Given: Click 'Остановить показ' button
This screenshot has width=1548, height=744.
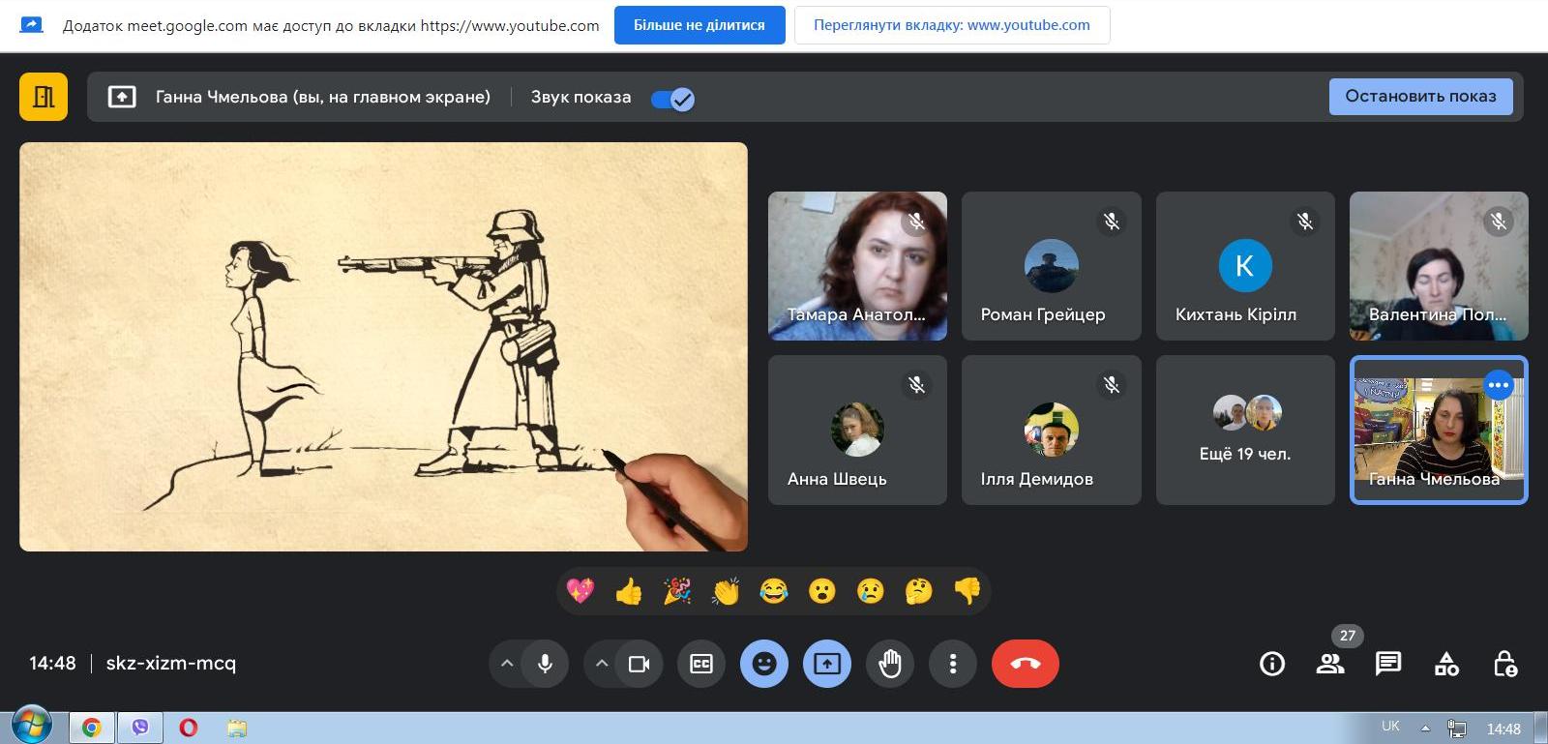Looking at the screenshot, I should coord(1419,97).
